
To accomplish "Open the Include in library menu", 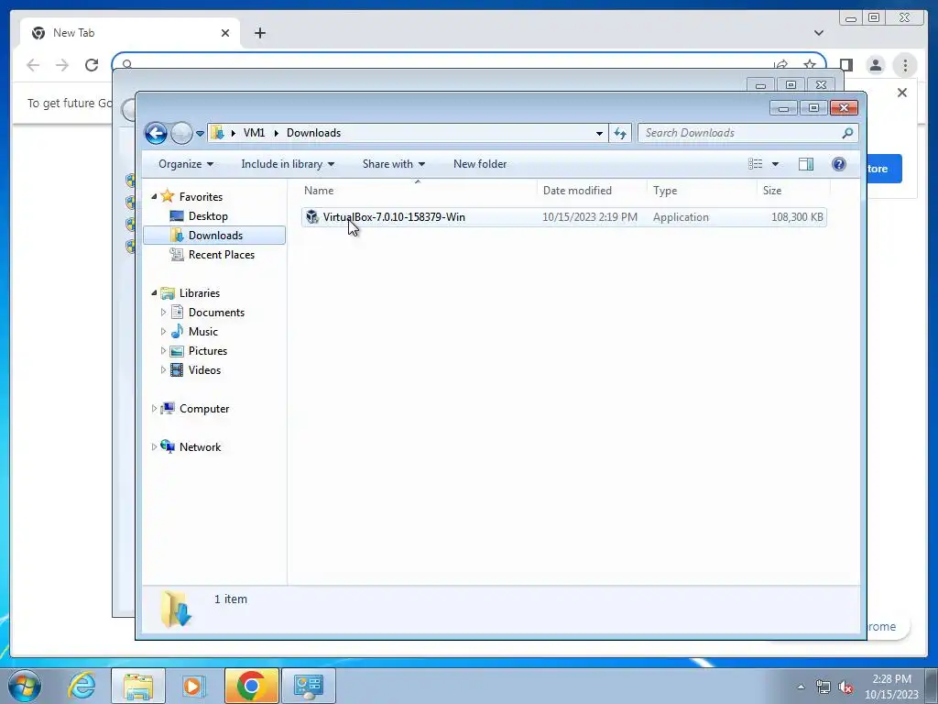I will [x=287, y=164].
